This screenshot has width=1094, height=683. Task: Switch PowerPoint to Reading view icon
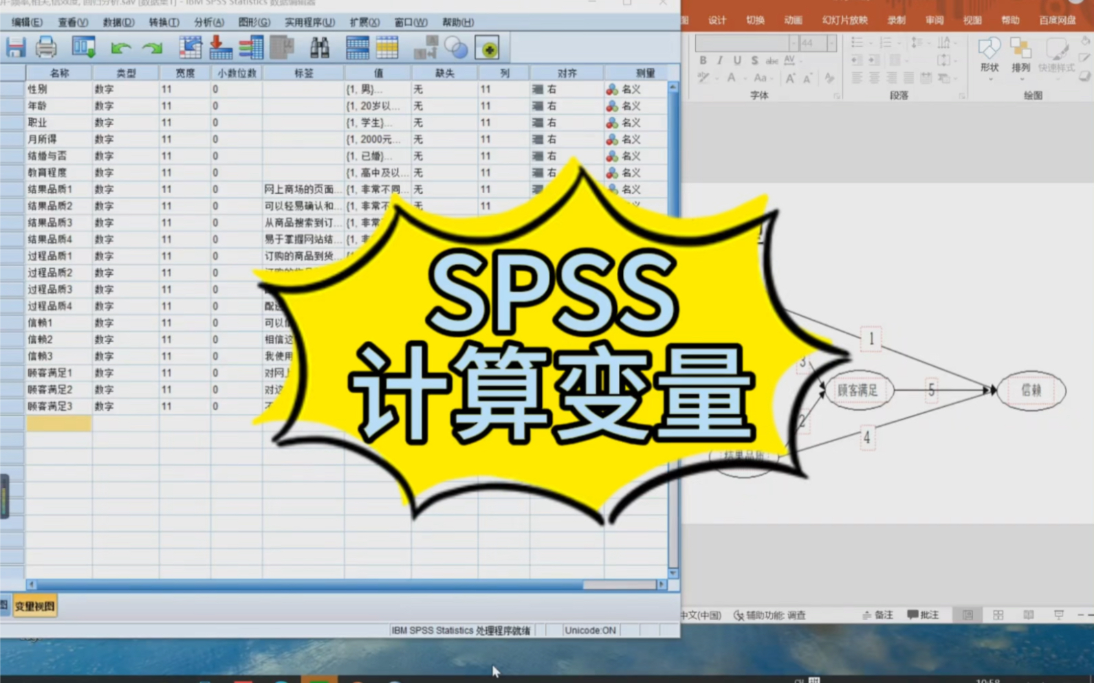pos(1028,615)
